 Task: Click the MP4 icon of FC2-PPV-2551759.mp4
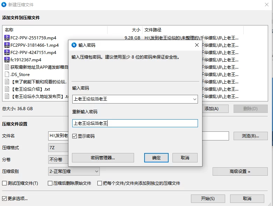pyautogui.click(x=7, y=38)
